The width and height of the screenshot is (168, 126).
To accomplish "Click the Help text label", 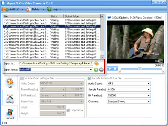I will 55,9.
